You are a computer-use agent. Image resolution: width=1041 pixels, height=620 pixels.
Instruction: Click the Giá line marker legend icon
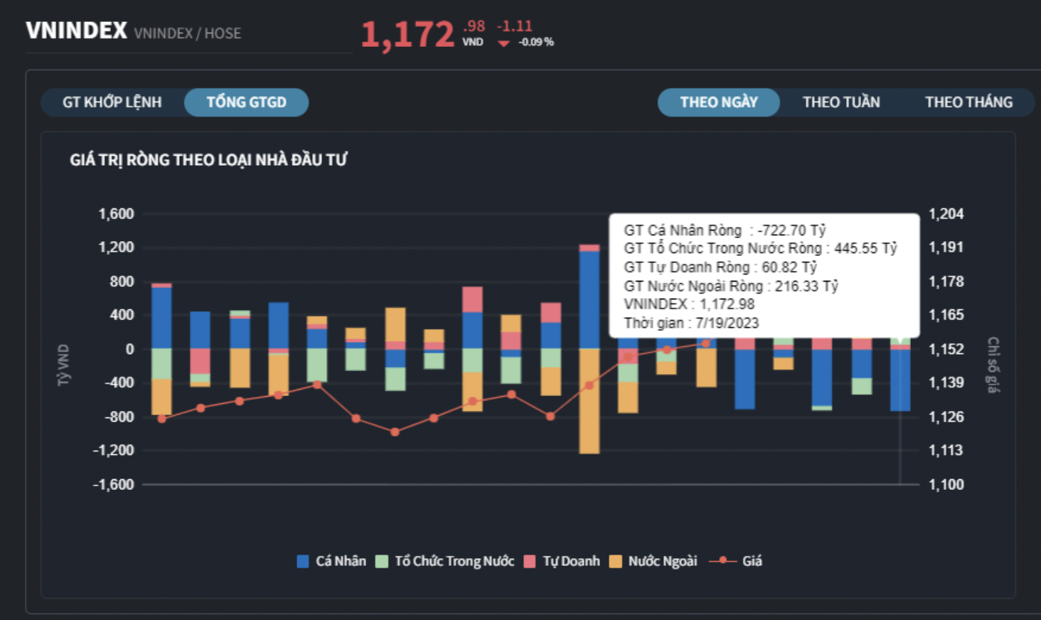pyautogui.click(x=723, y=561)
